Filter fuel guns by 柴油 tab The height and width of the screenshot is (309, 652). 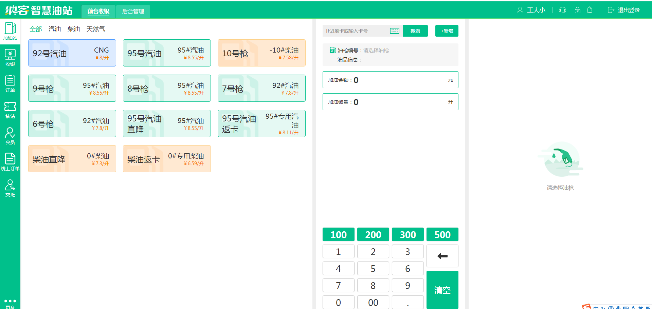[74, 29]
